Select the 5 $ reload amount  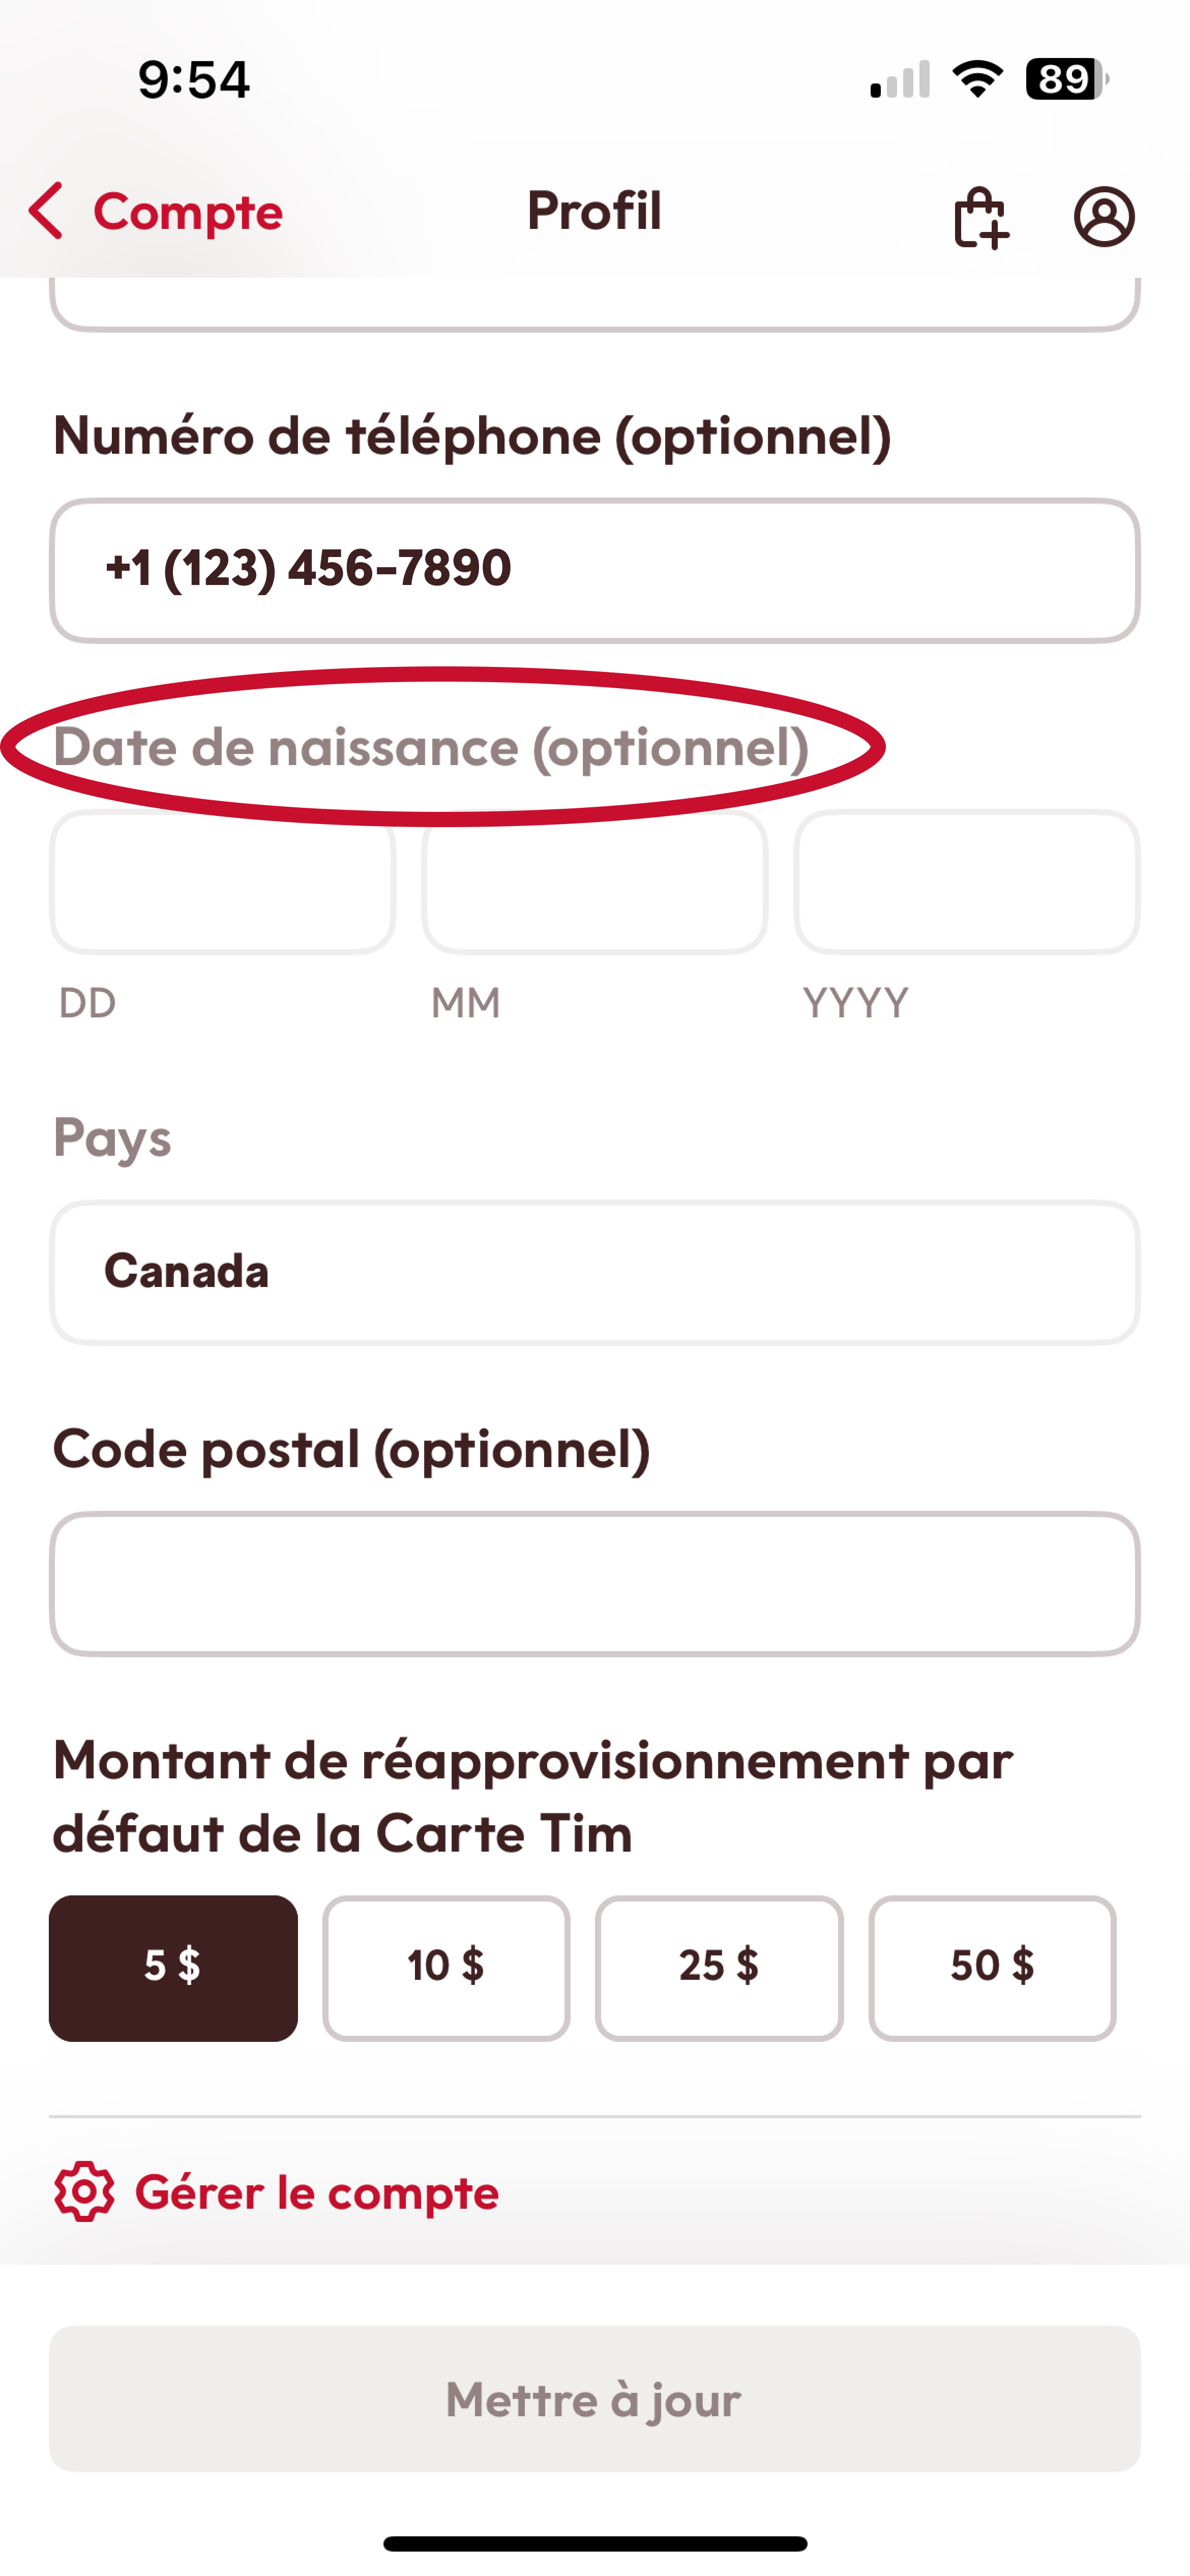pyautogui.click(x=173, y=1967)
